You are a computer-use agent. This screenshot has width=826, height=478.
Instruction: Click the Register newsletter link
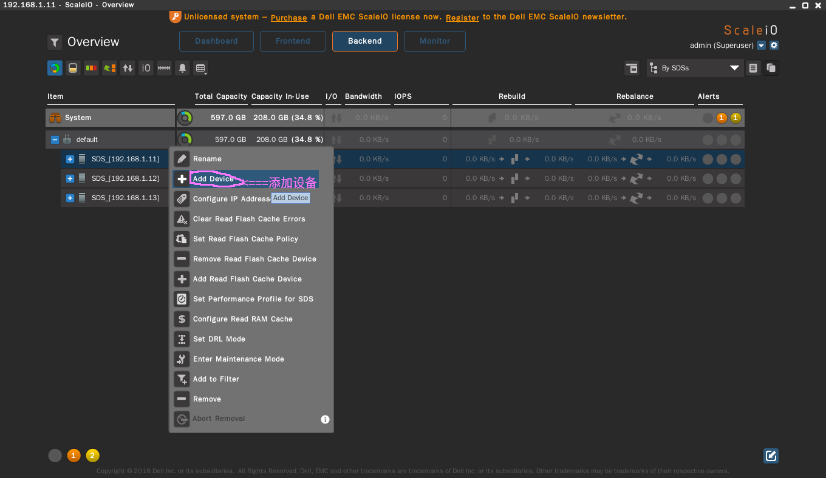click(462, 18)
